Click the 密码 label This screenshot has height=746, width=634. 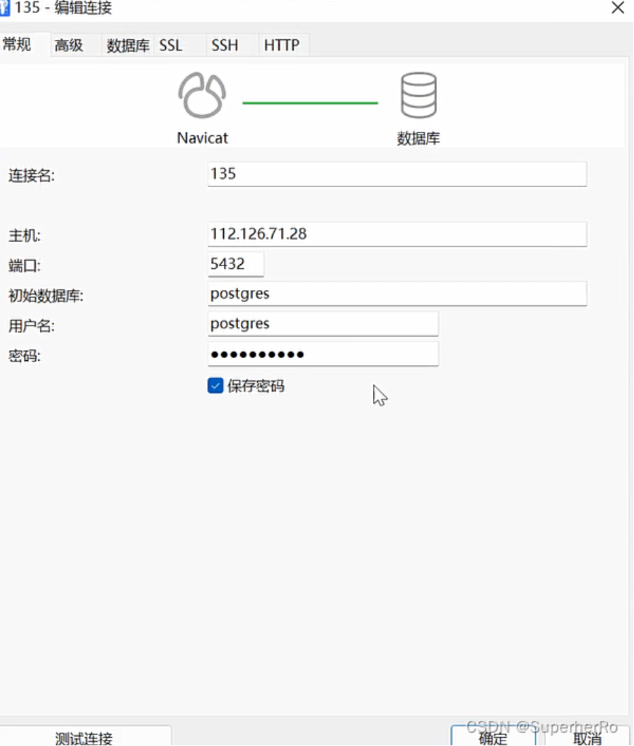pos(24,355)
